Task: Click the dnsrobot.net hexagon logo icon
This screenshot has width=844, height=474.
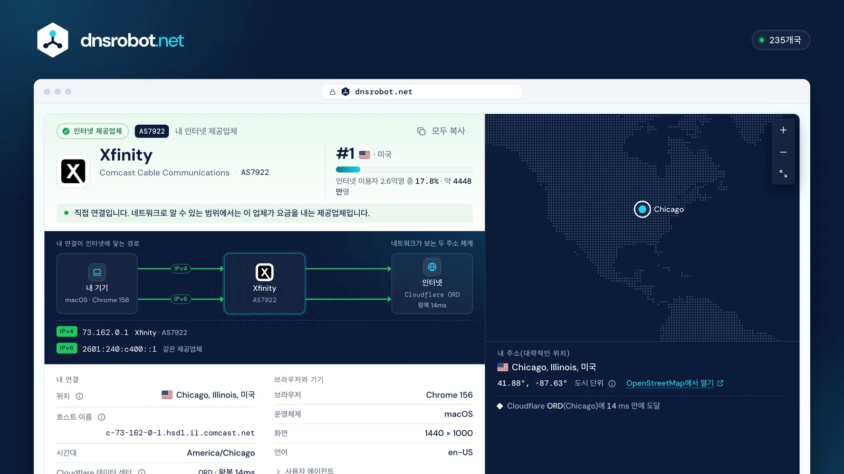Action: tap(53, 40)
